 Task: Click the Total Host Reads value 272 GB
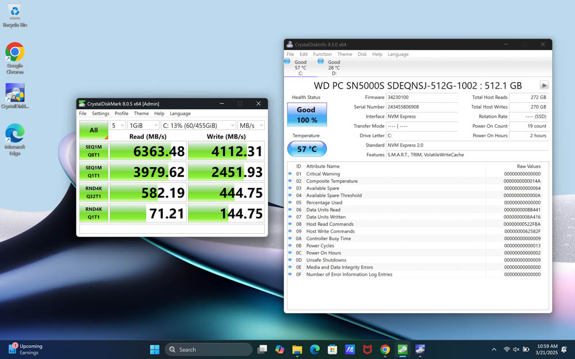point(529,98)
